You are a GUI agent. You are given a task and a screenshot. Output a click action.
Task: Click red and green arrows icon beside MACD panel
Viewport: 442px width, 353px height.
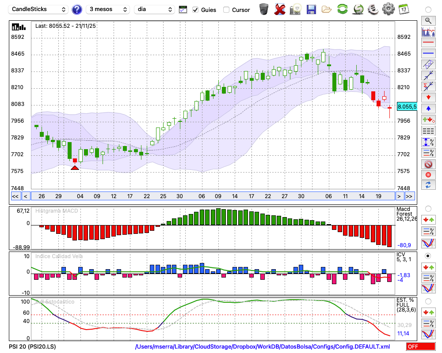point(428,220)
